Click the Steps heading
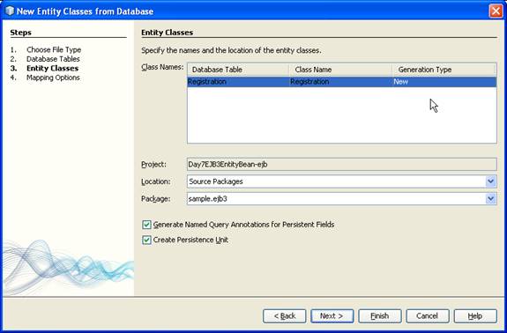507x333 pixels. tap(20, 33)
